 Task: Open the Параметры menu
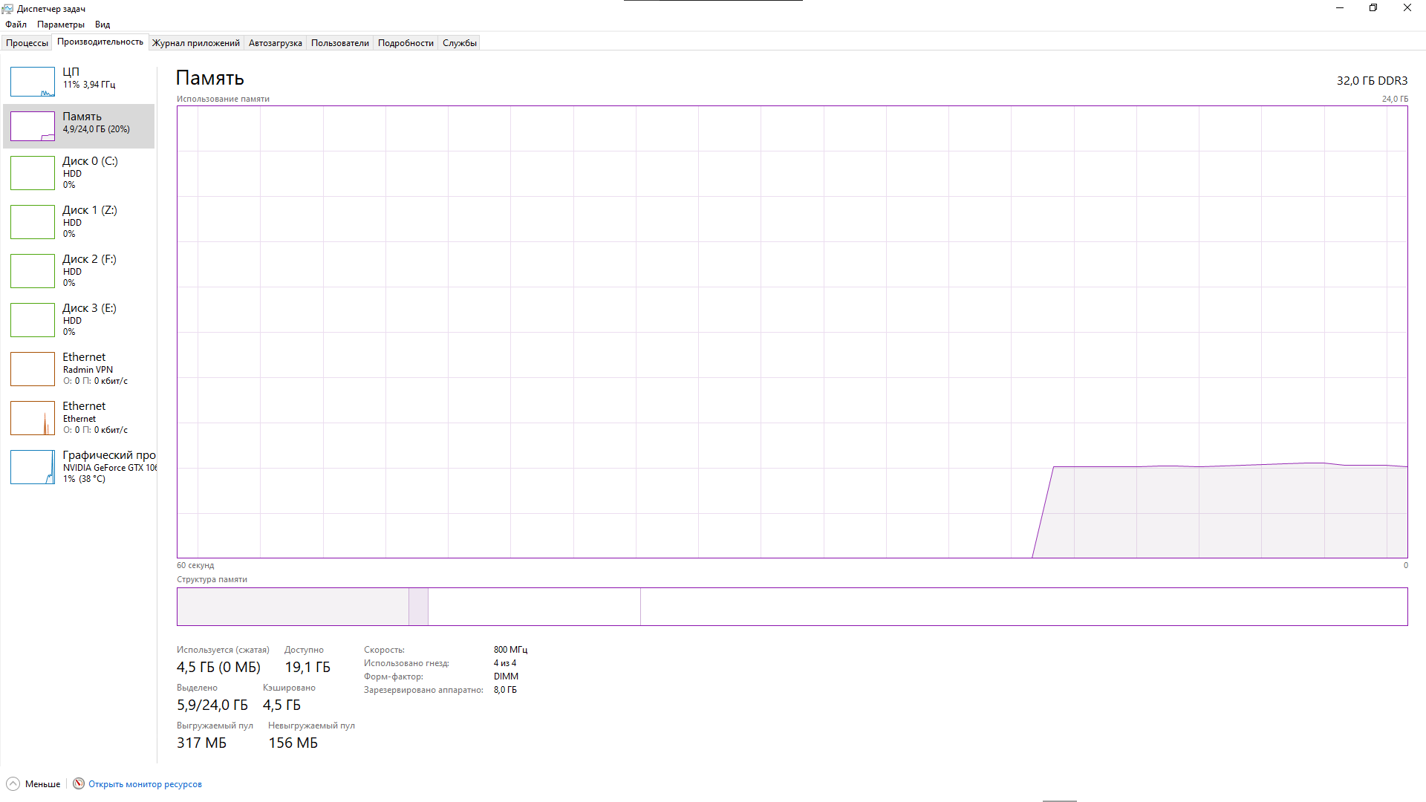pos(61,25)
